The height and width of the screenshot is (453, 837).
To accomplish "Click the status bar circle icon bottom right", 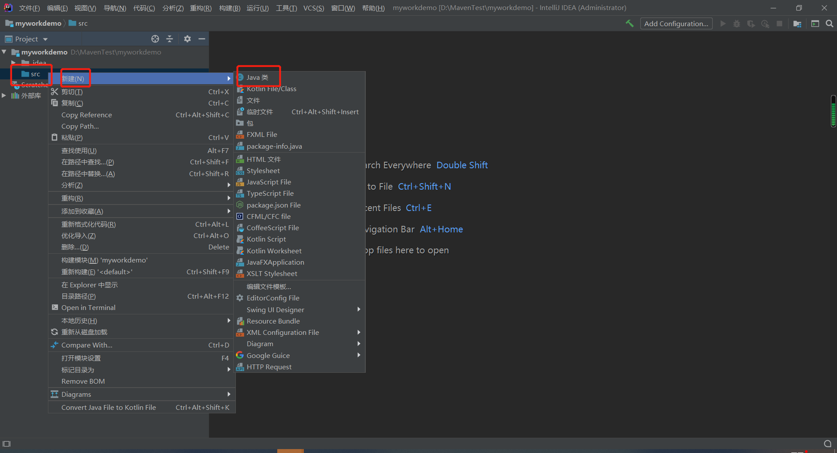I will coord(827,444).
